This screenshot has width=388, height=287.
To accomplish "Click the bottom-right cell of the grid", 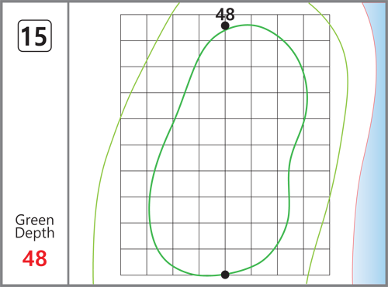I will coord(317,262).
